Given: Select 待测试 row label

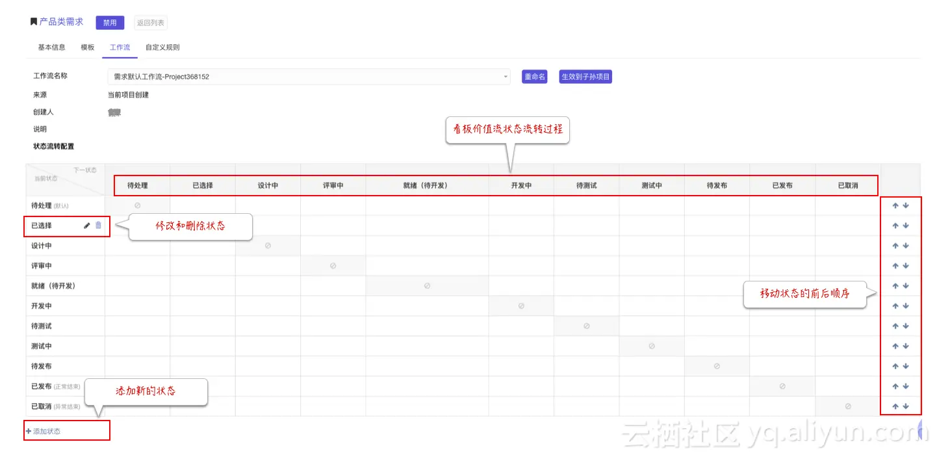Looking at the screenshot, I should (x=42, y=326).
